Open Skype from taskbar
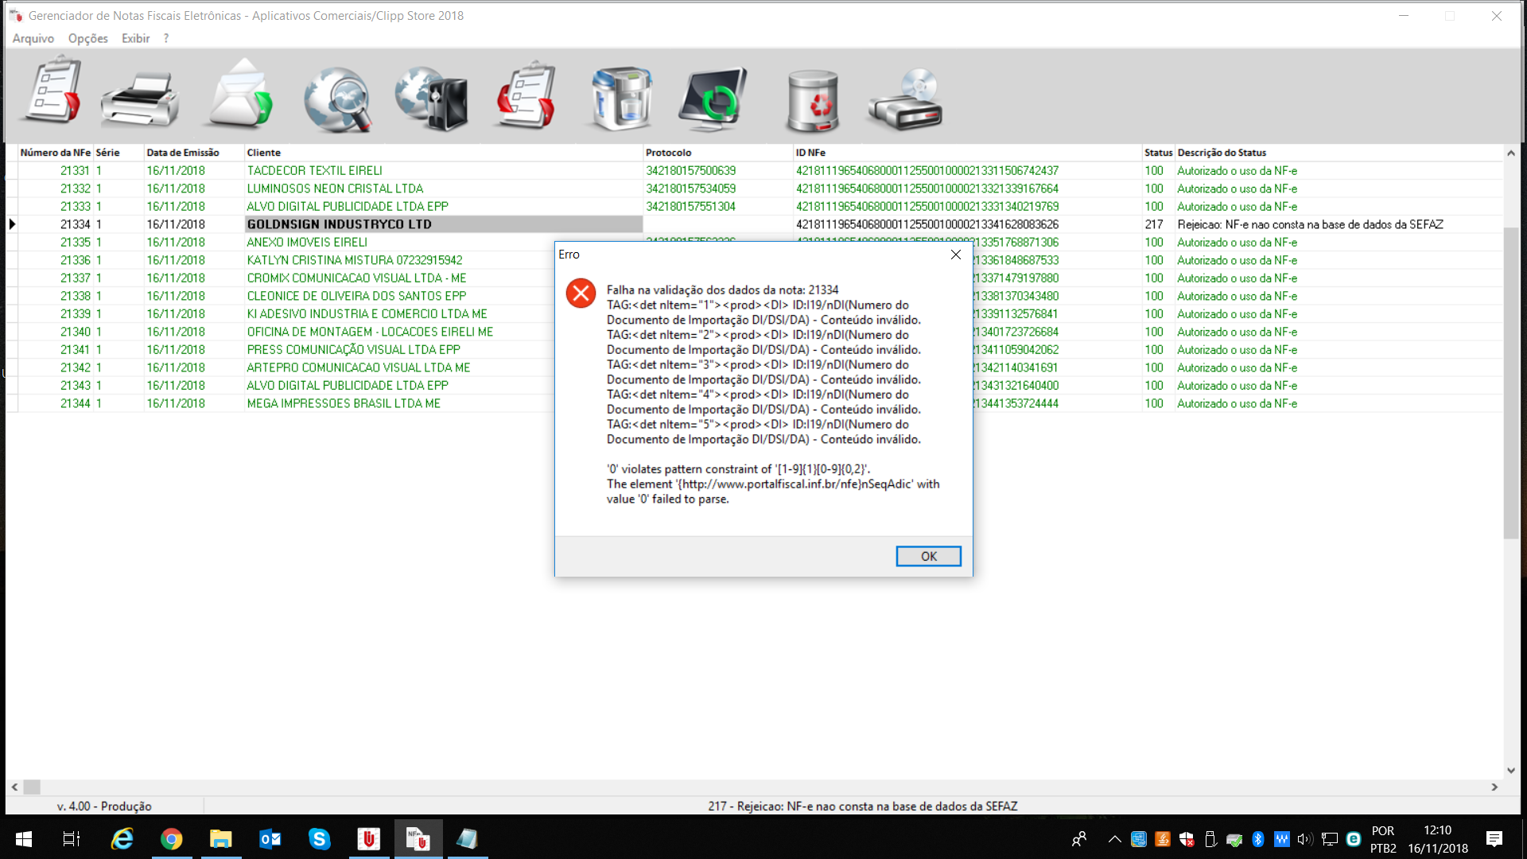This screenshot has height=859, width=1527. click(319, 838)
